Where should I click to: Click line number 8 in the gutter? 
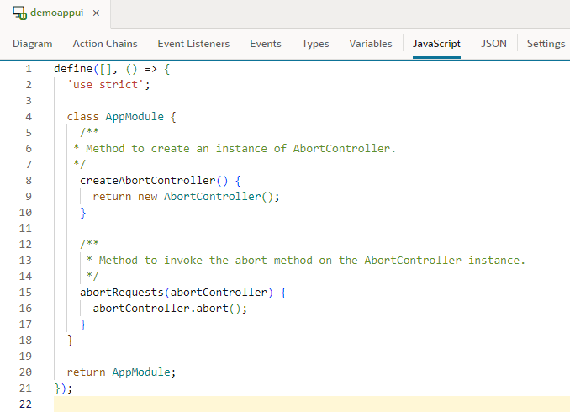tap(29, 181)
